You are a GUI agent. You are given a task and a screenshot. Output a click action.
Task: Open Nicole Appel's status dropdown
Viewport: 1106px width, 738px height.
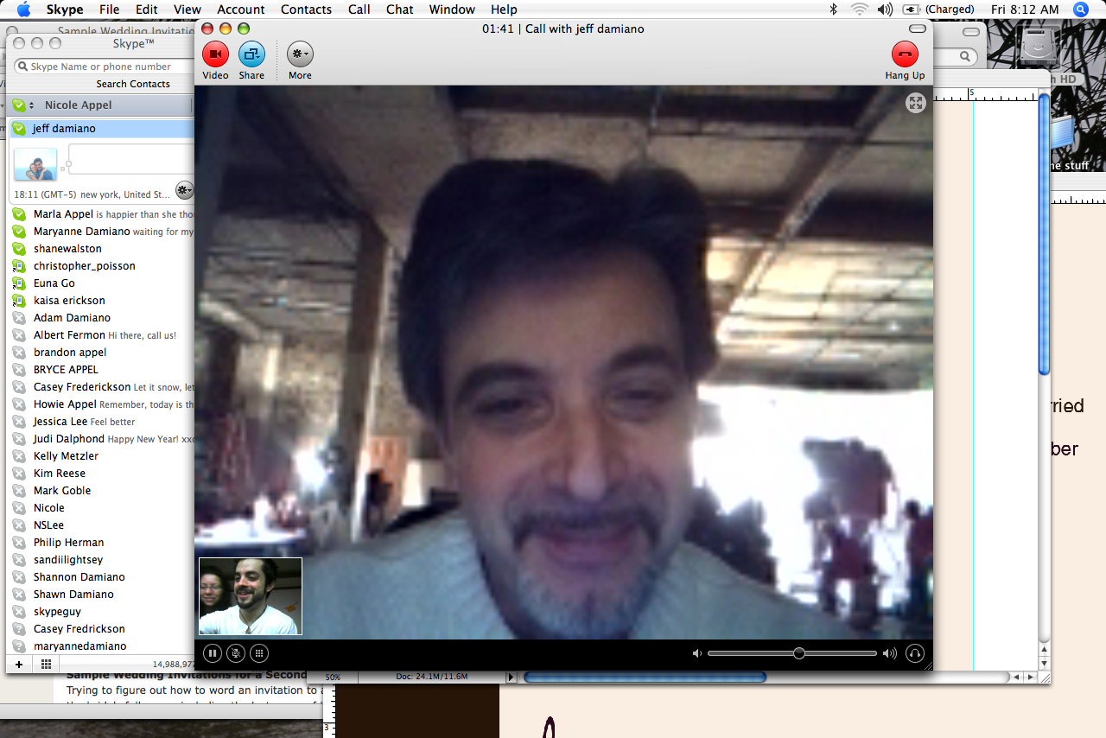point(22,105)
